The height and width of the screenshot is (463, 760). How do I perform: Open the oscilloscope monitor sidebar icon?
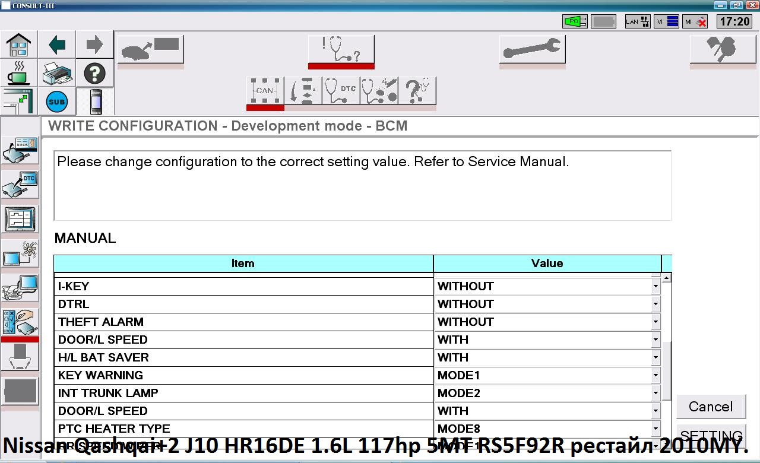tap(20, 219)
